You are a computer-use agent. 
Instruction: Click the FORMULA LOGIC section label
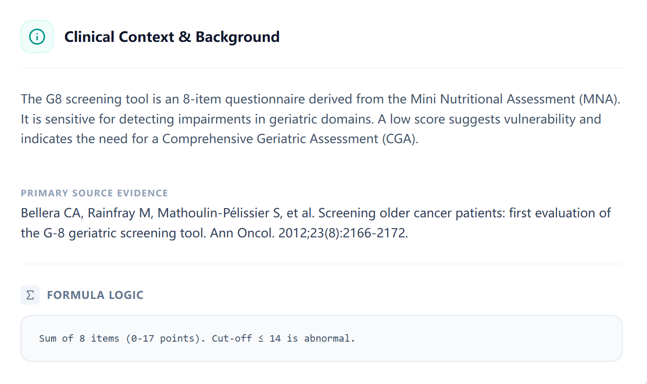coord(95,295)
